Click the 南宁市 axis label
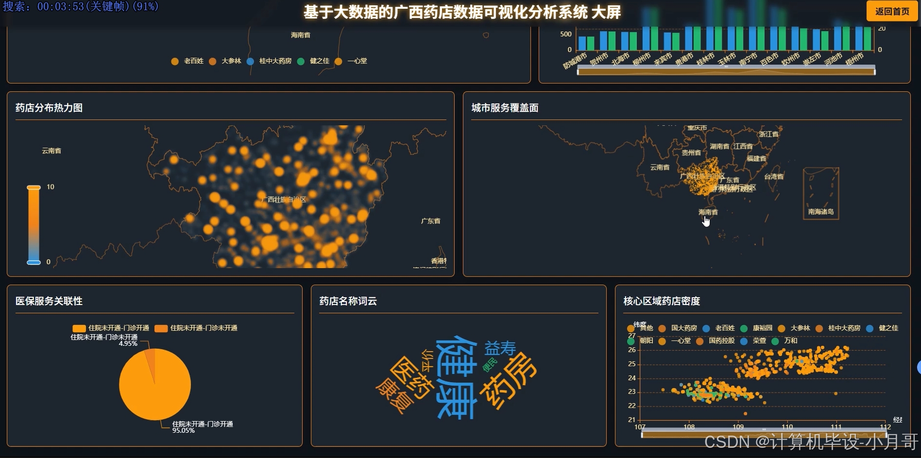The height and width of the screenshot is (458, 921). click(748, 59)
